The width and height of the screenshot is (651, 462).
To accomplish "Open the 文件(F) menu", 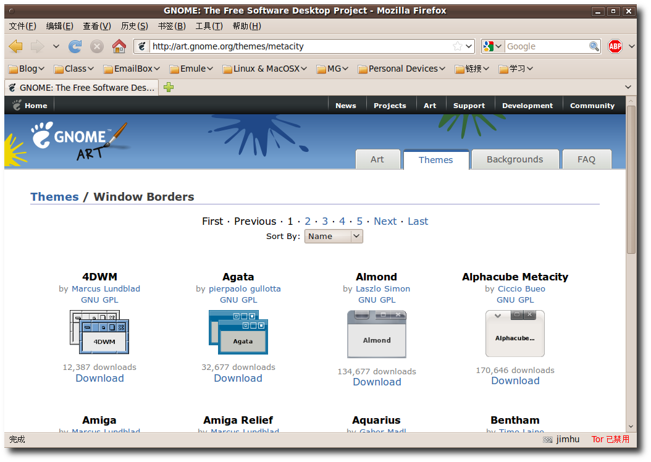I will [22, 26].
